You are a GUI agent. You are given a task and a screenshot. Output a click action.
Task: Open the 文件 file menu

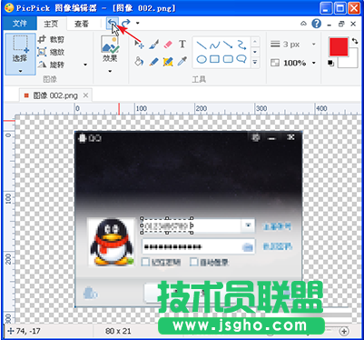[x=20, y=24]
